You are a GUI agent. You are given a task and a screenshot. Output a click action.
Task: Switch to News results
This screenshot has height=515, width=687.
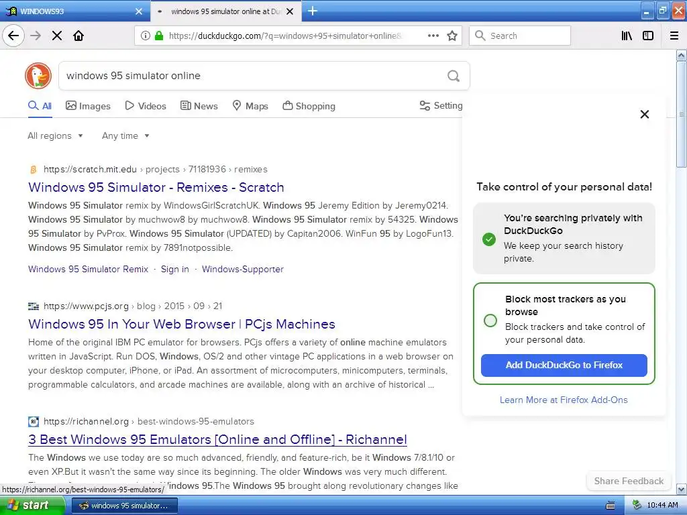pos(199,105)
